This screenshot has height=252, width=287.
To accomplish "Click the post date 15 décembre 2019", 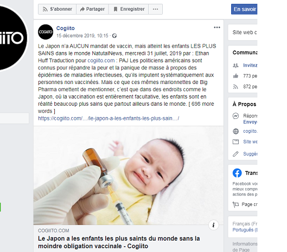I will pos(82,36).
